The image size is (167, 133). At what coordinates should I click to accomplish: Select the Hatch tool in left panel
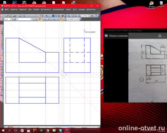point(2,92)
